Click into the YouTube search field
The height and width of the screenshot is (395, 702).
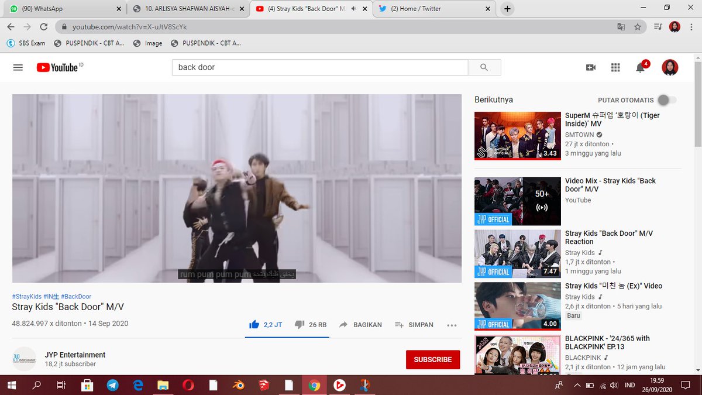[x=320, y=67]
